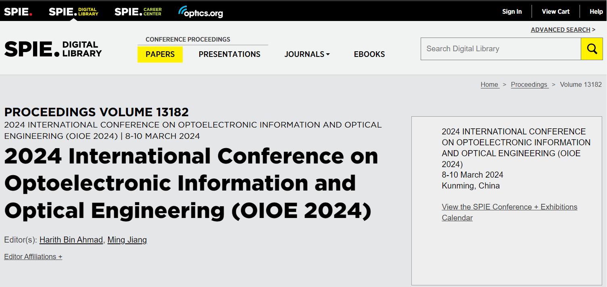The height and width of the screenshot is (287, 607).
Task: Open the SPIE home logo in top bar
Action: click(x=18, y=12)
